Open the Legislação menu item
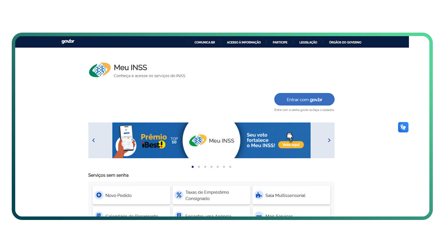This screenshot has width=445, height=233. pyautogui.click(x=308, y=42)
